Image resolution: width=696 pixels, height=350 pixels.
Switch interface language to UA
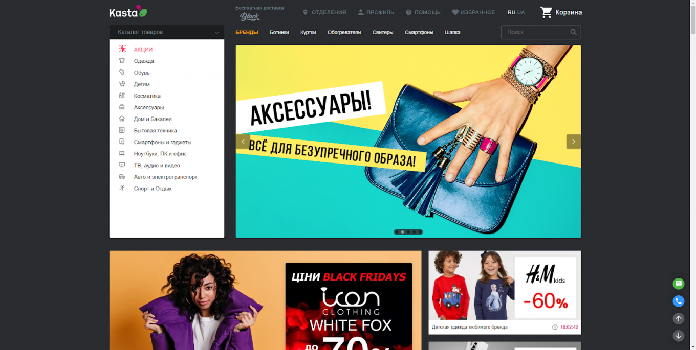520,12
